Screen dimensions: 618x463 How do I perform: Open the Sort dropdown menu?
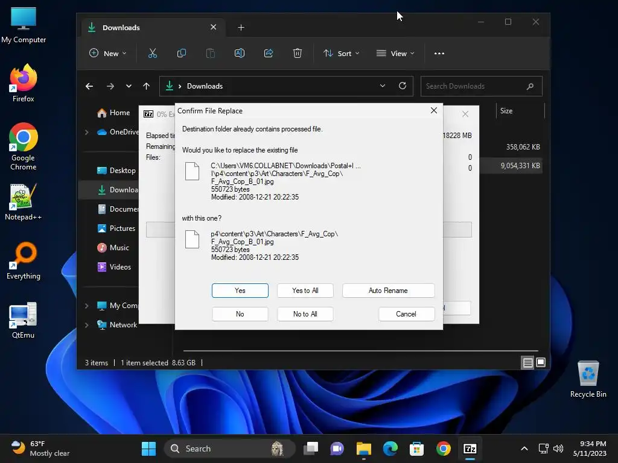pos(342,53)
